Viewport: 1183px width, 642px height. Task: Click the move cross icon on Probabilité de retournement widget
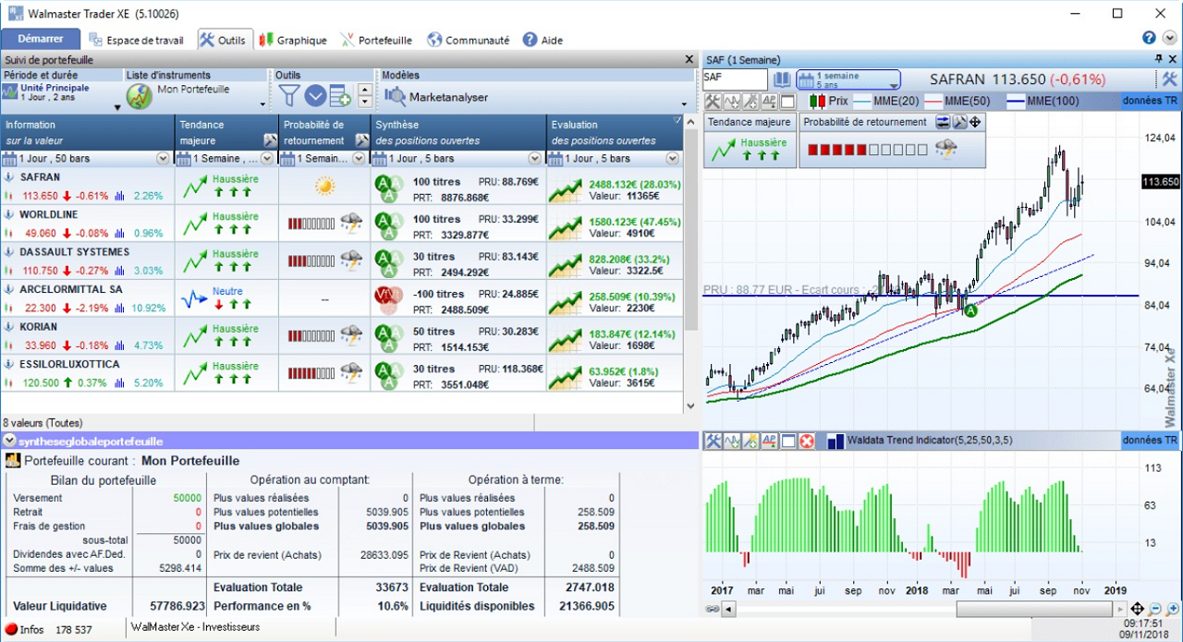point(975,122)
